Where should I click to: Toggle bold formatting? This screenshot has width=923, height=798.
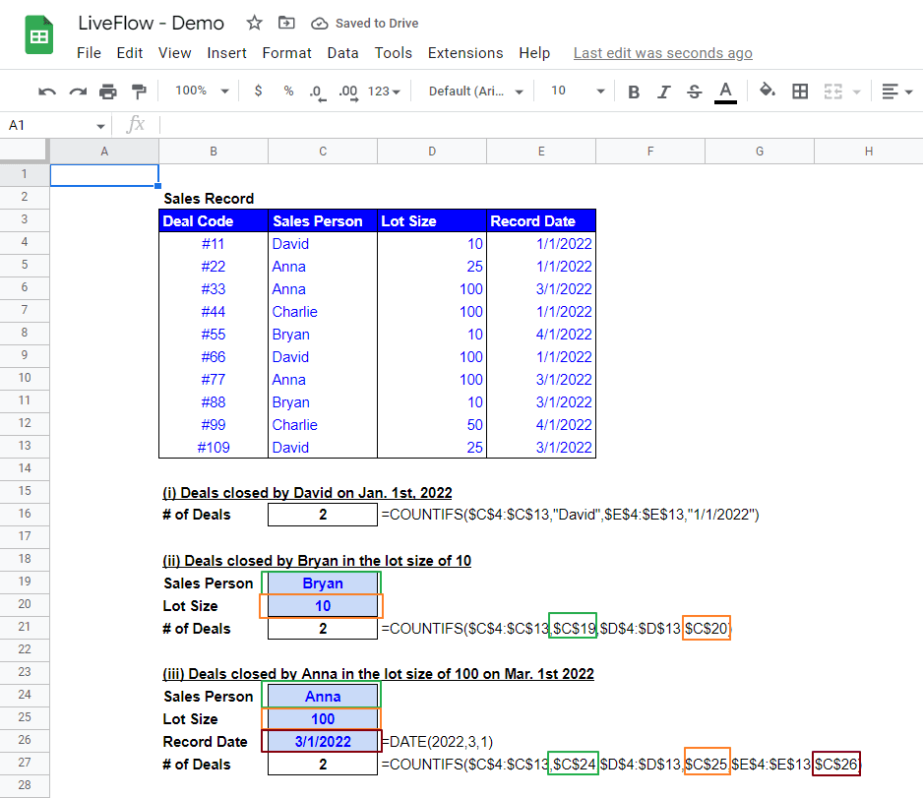634,90
